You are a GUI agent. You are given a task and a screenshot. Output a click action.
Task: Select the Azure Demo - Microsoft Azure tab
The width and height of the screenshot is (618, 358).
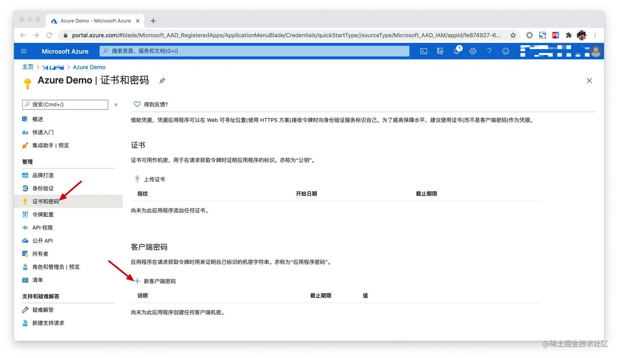(x=96, y=21)
